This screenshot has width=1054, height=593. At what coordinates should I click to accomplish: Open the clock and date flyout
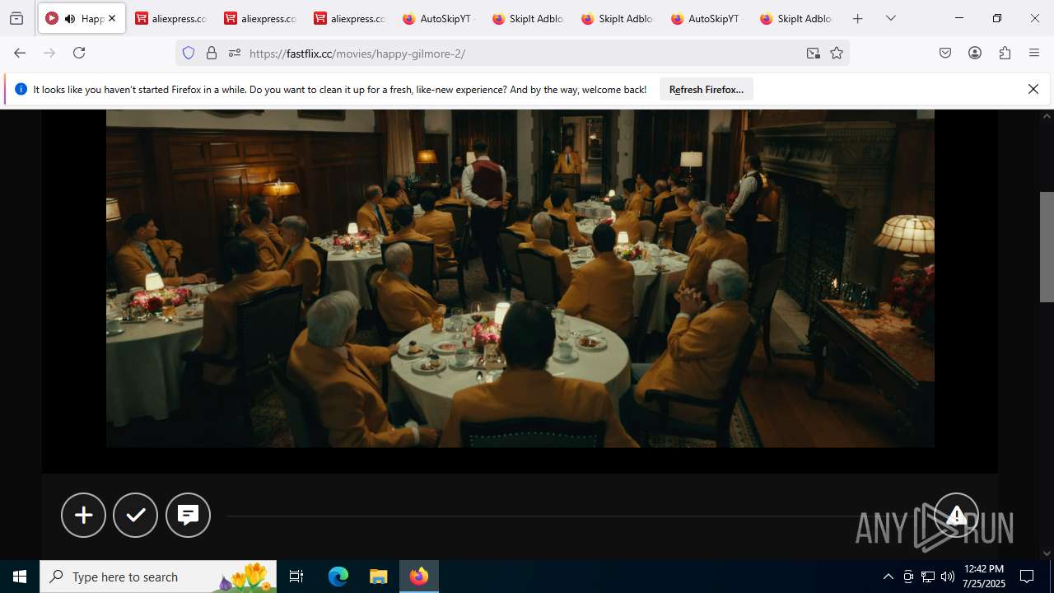pos(983,577)
